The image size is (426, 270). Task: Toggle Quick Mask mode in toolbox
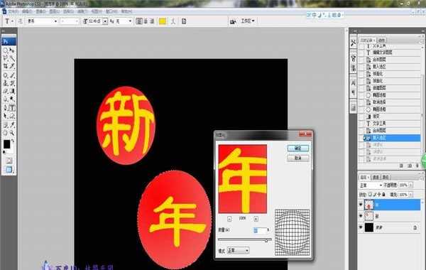tap(9, 161)
